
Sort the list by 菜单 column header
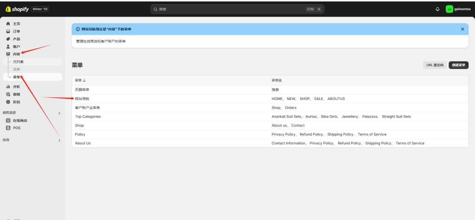click(80, 81)
